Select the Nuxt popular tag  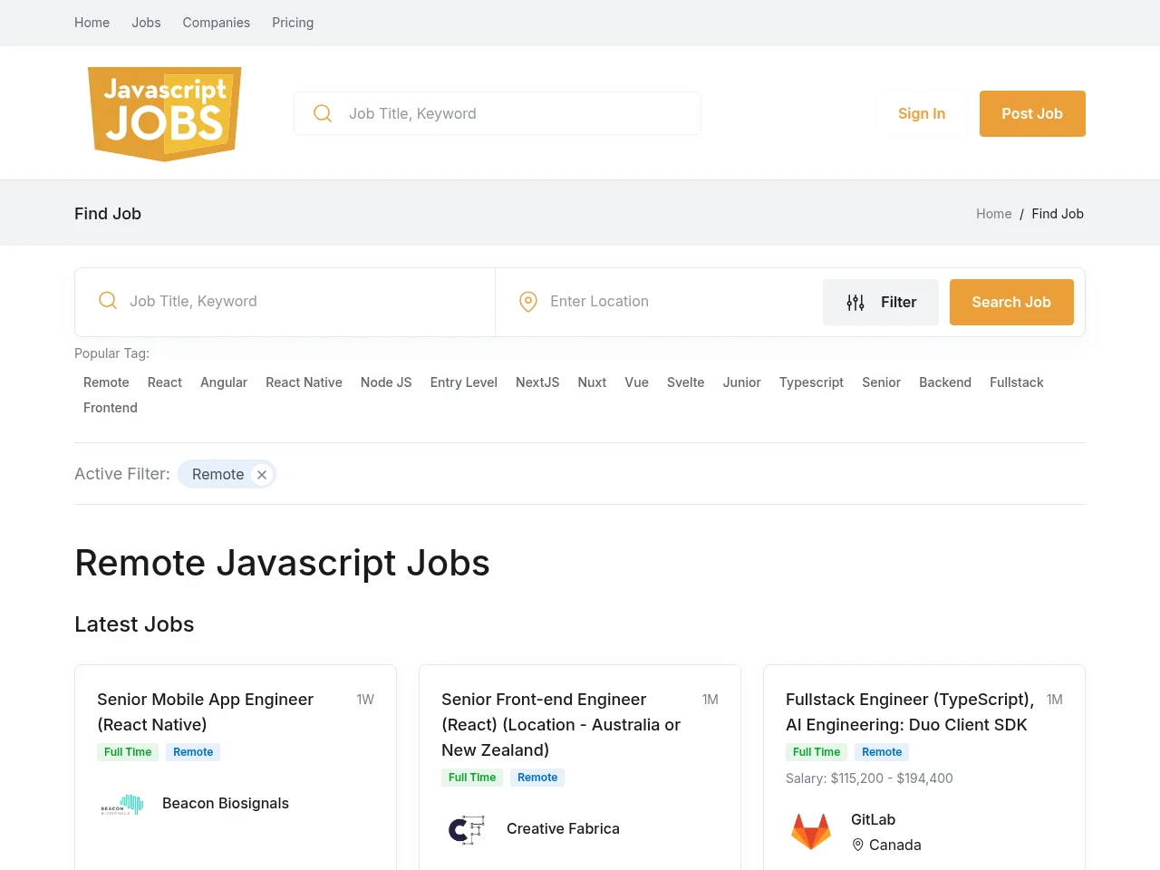[592, 382]
